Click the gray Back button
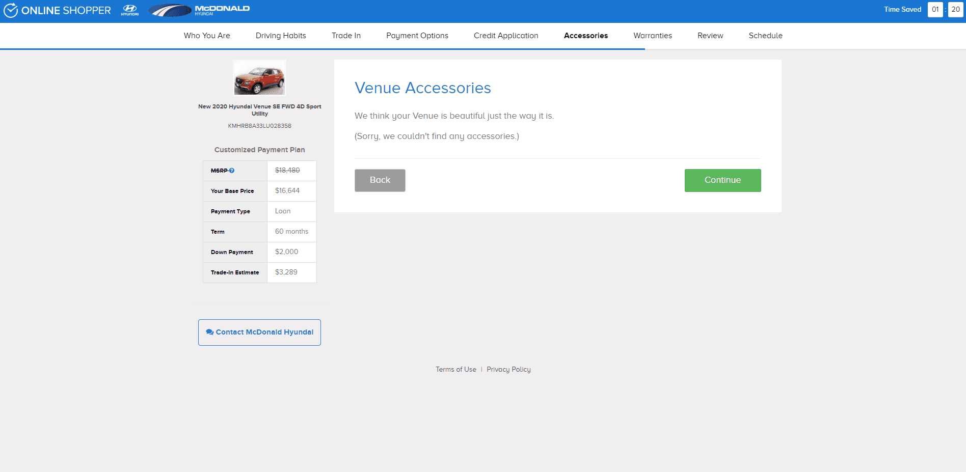Screen dimensions: 966x472 point(380,180)
